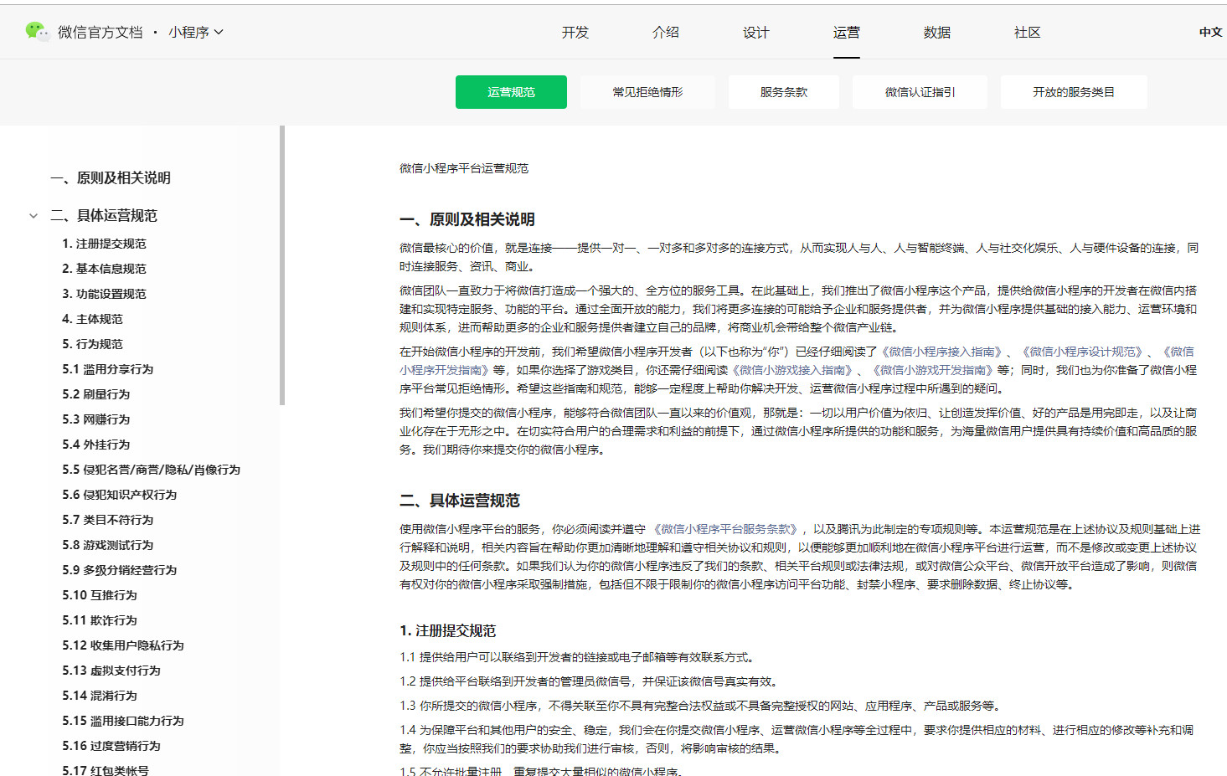
Task: Collapse the 二、具体运营规范 chevron
Action: 34,216
